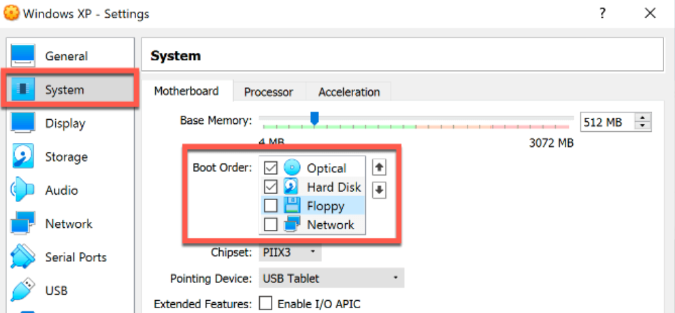Open the Storage disk icon
This screenshot has height=313, width=675.
pyautogui.click(x=22, y=156)
